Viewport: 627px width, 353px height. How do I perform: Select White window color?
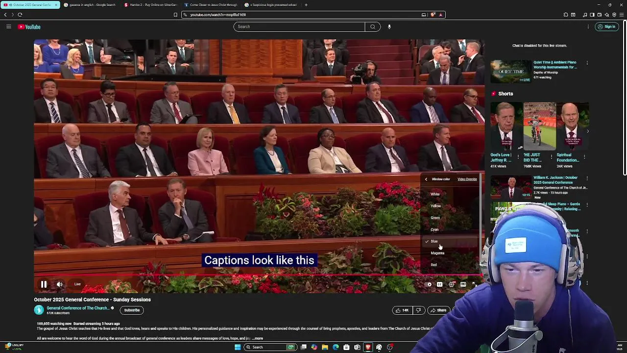[x=451, y=194]
